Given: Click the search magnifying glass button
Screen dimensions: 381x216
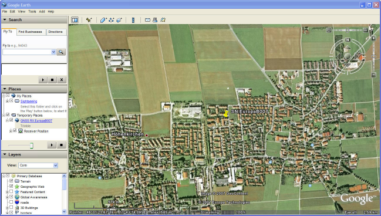Looking at the screenshot, I should [x=61, y=52].
